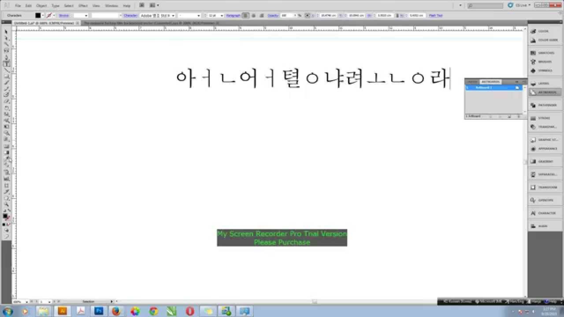Select the Type tool
This screenshot has width=564, height=317.
click(6, 64)
